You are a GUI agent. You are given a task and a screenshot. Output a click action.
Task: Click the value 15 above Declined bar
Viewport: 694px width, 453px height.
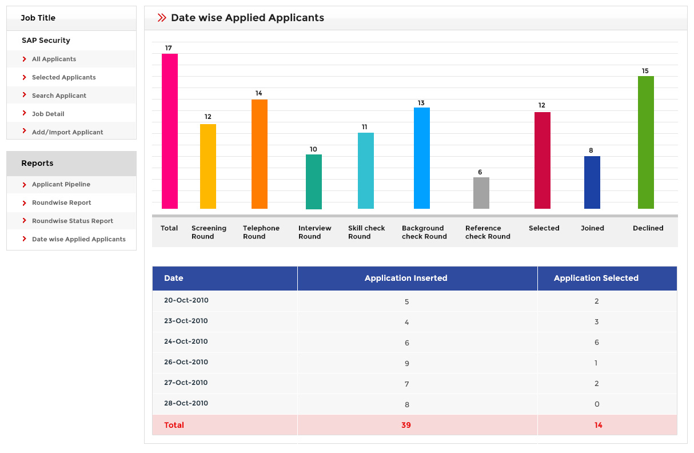tap(645, 71)
